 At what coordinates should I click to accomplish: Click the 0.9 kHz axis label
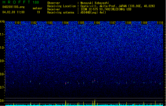point(2,61)
